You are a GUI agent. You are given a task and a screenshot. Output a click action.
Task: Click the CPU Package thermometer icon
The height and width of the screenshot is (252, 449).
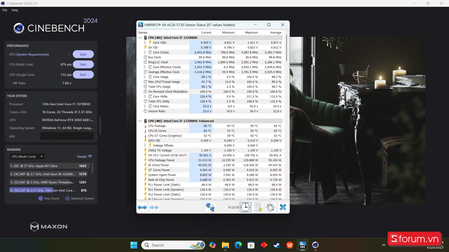coord(146,126)
